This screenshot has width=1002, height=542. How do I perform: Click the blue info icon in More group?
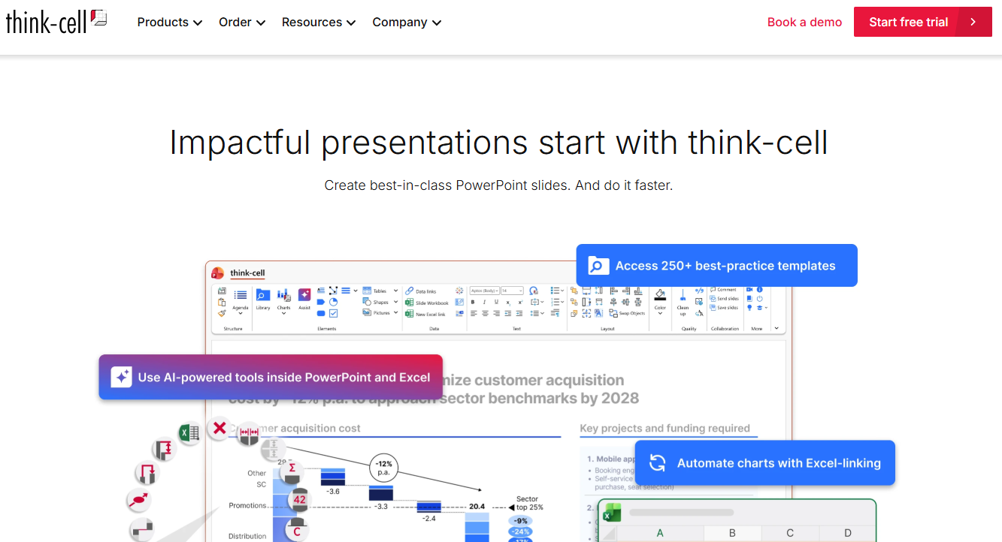click(759, 290)
